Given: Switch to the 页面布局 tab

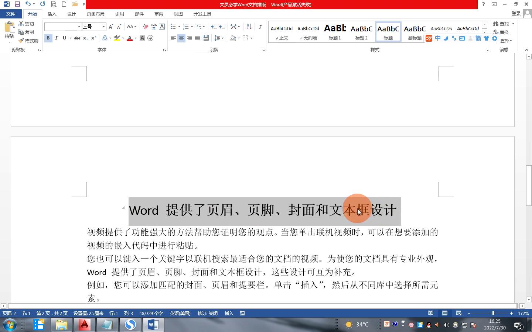Looking at the screenshot, I should [x=95, y=14].
